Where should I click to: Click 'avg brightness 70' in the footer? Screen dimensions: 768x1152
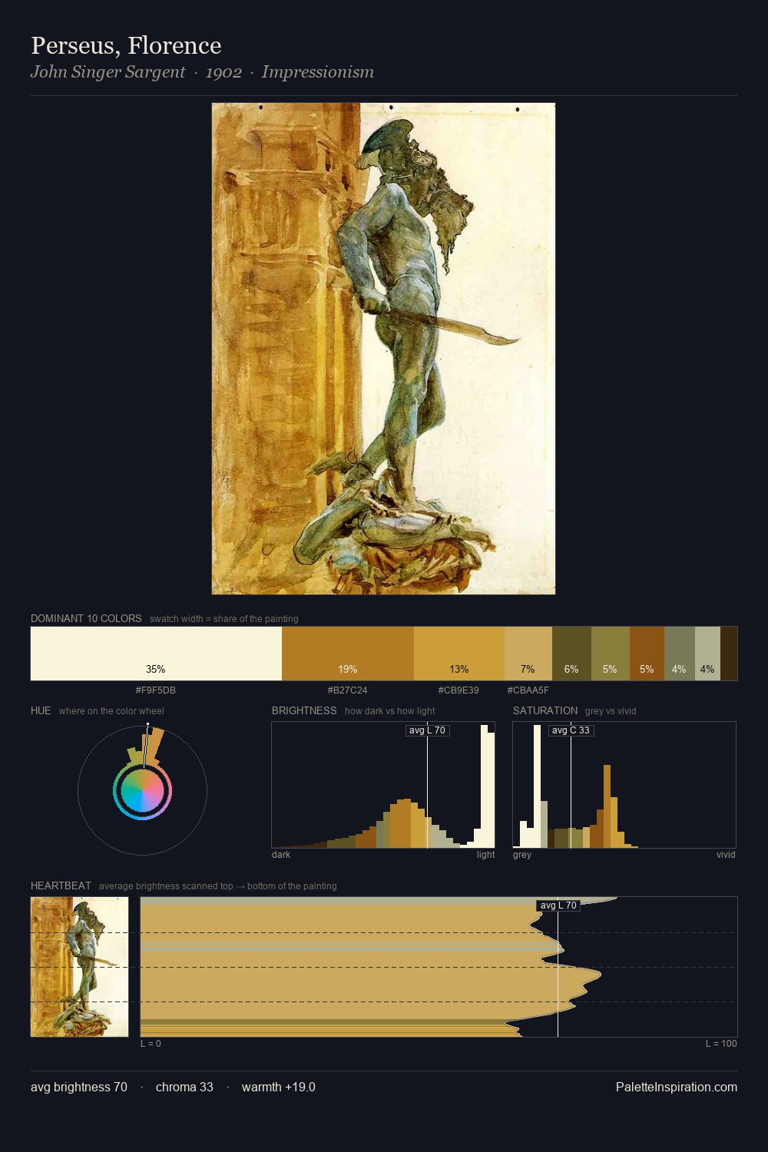79,1087
